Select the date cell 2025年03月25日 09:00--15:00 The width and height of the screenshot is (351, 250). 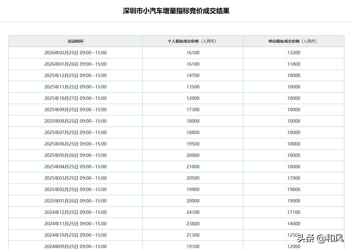point(75,178)
